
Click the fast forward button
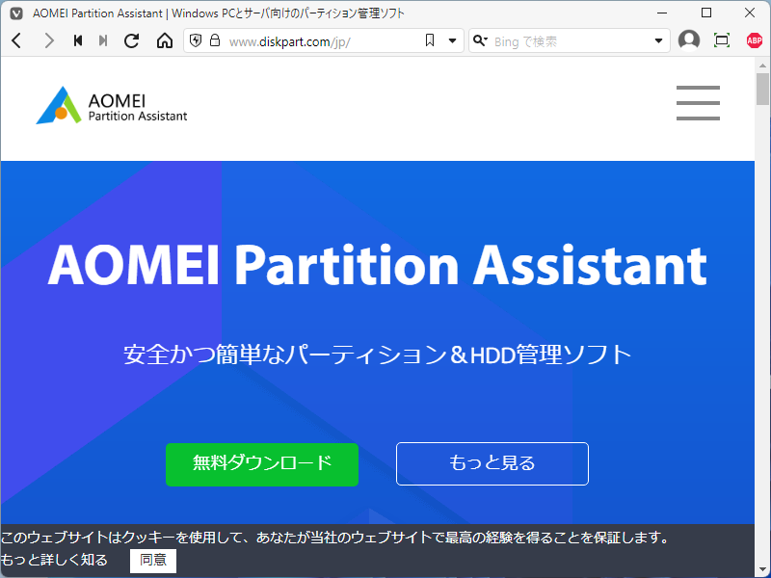103,40
